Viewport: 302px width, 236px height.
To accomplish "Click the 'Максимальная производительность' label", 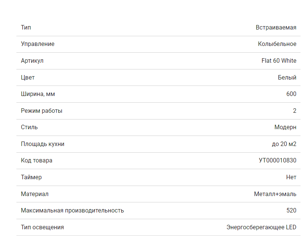I will click(x=72, y=210).
